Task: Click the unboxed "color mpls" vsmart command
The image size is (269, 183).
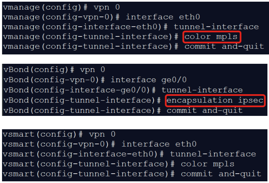Action: point(208,164)
